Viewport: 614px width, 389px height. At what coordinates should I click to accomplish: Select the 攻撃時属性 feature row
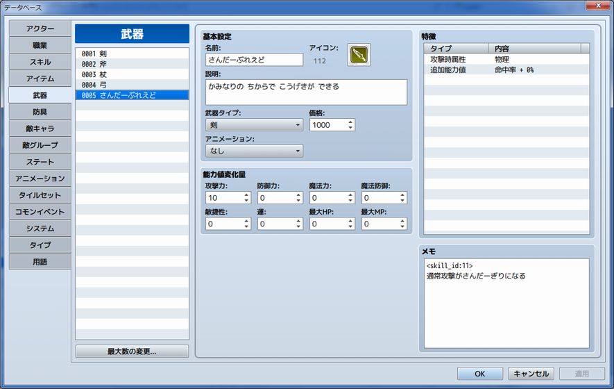[506, 59]
